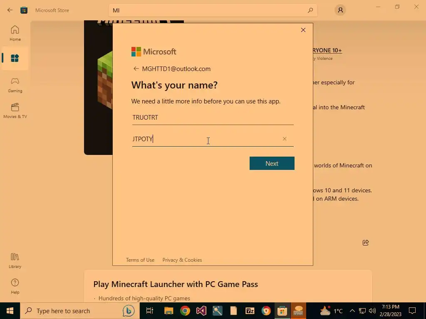Open the clock showing 7:13 PM
This screenshot has width=426, height=319.
tap(390, 311)
